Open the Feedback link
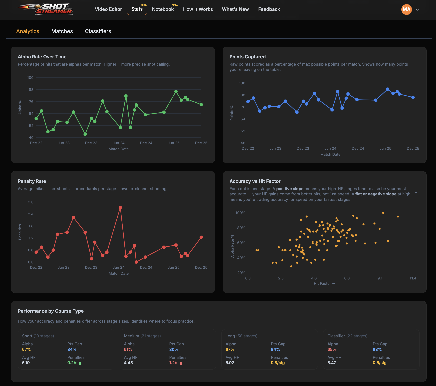The height and width of the screenshot is (386, 436). point(269,9)
